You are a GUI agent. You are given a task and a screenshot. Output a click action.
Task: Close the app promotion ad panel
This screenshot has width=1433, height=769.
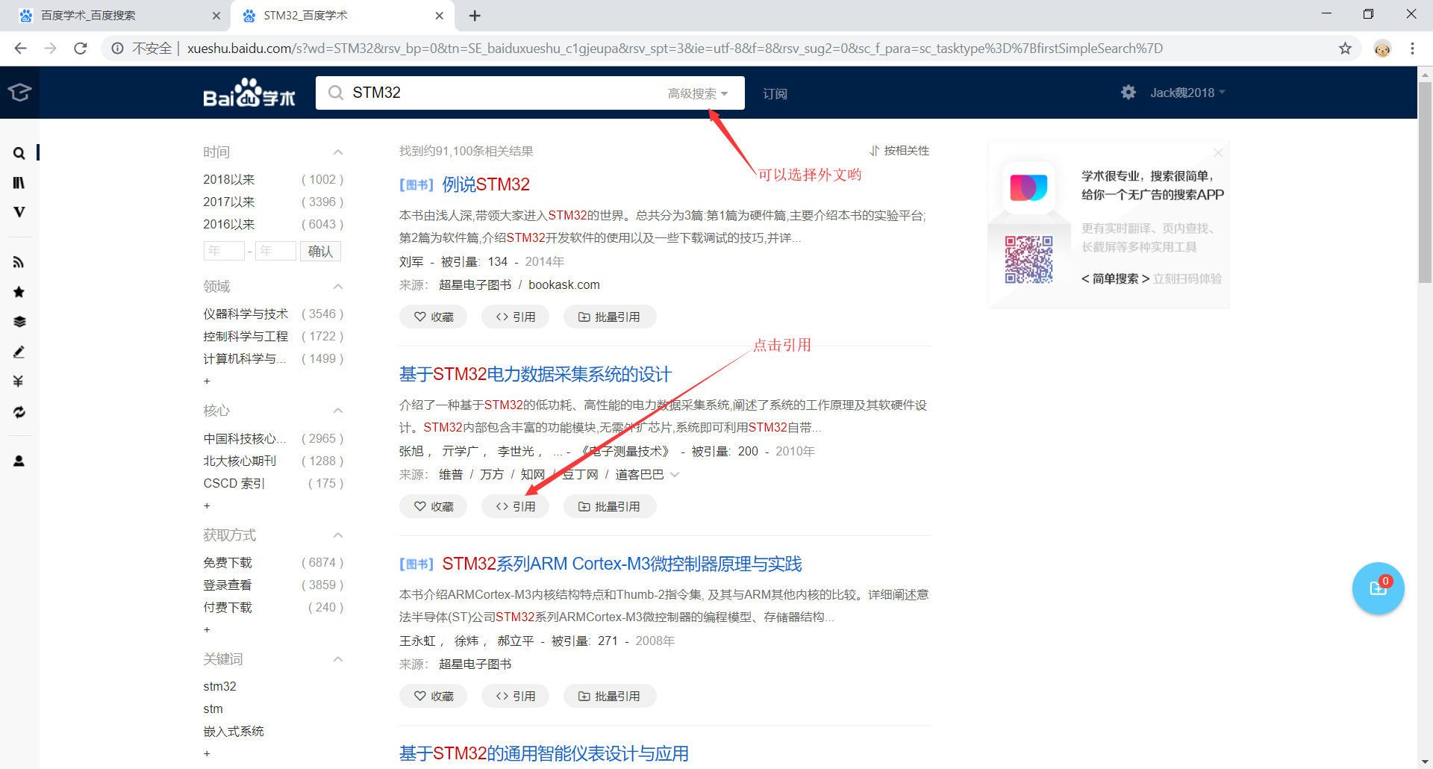coord(1218,152)
